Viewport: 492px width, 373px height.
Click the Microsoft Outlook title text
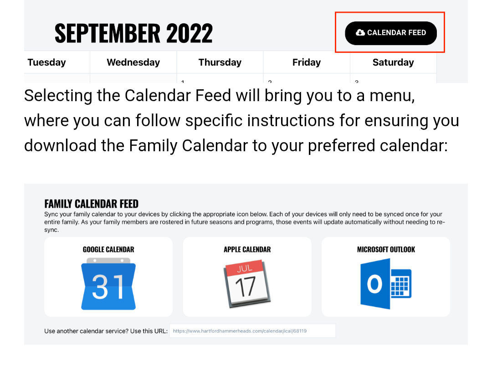click(386, 250)
